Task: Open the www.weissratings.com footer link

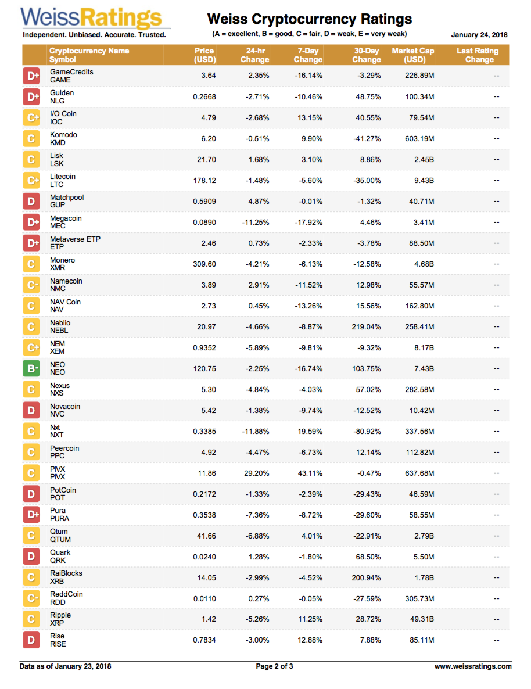Action: click(473, 666)
